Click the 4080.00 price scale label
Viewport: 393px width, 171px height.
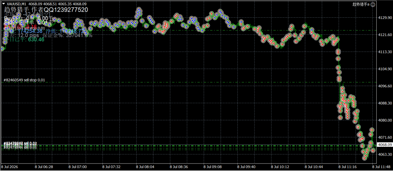point(385,120)
